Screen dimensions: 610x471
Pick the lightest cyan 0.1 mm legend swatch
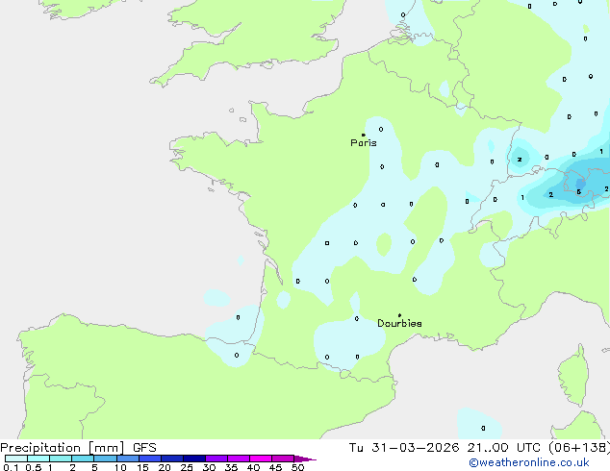pyautogui.click(x=15, y=459)
